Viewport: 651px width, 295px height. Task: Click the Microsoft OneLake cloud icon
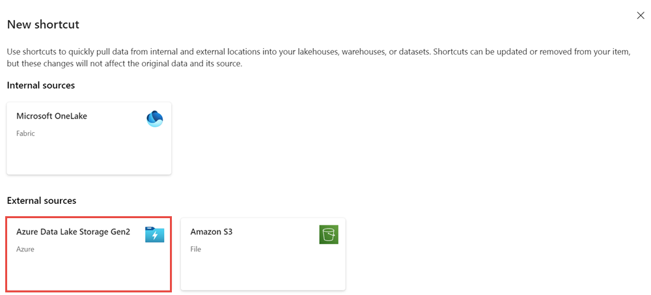point(155,119)
